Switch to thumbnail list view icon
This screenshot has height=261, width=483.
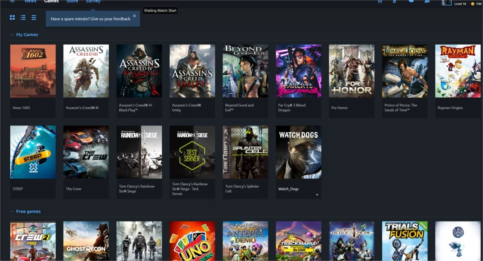[x=23, y=18]
